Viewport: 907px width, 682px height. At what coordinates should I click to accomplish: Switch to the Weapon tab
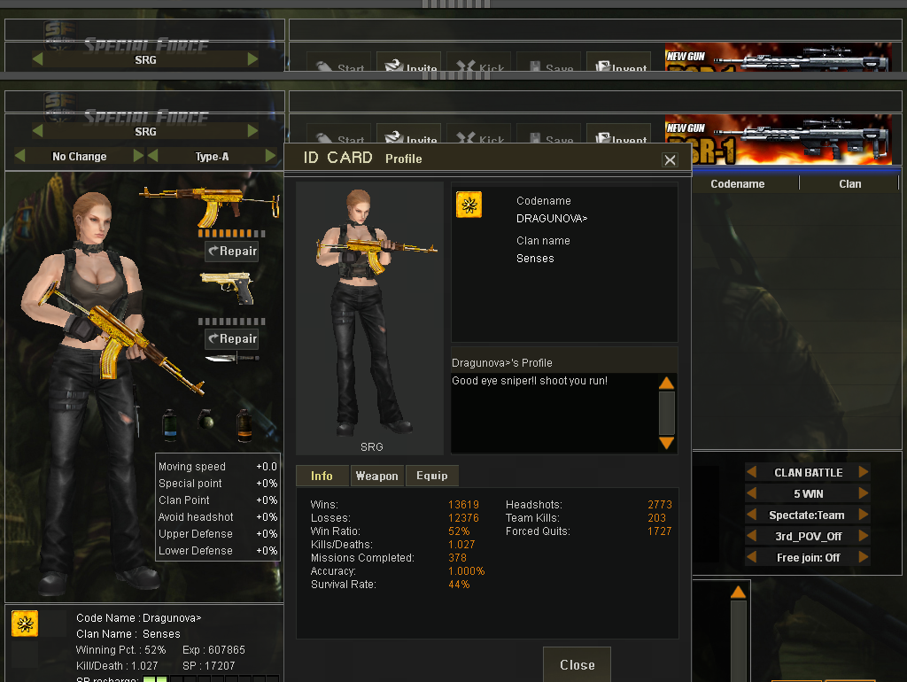click(377, 476)
